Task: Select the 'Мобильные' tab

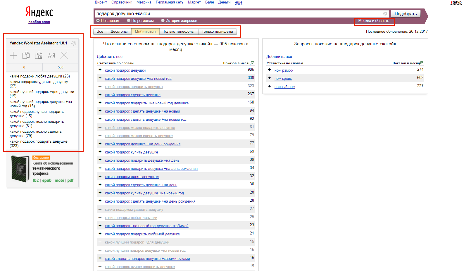Action: coord(145,32)
